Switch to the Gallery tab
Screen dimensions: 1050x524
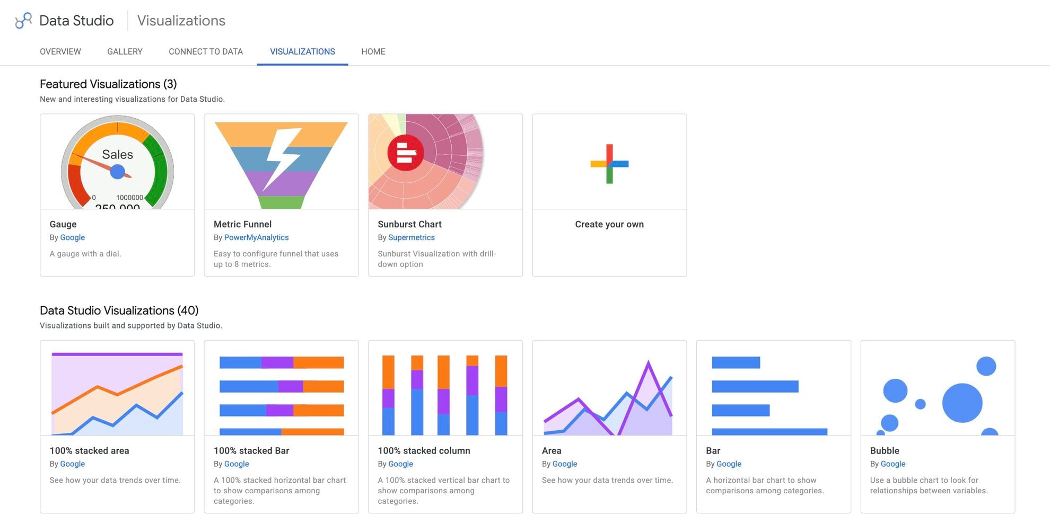[125, 51]
